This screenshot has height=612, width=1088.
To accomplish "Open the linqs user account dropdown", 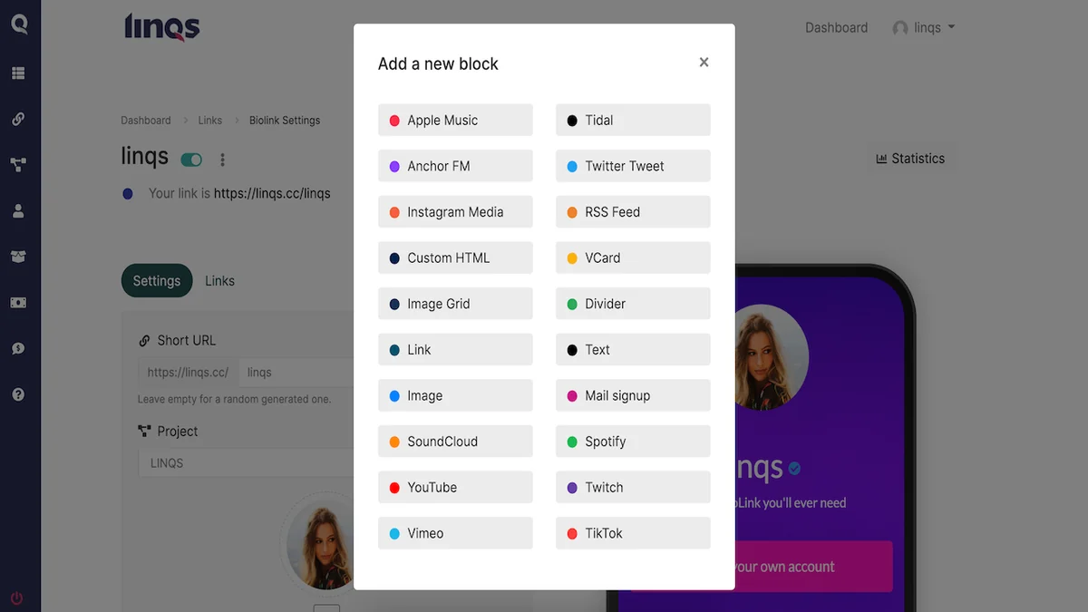I will (x=924, y=28).
